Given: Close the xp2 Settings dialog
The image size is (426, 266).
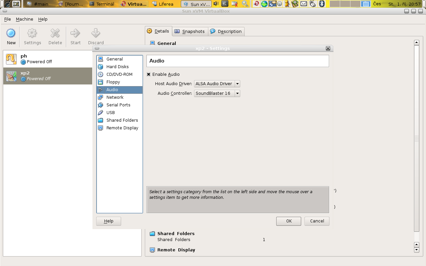Looking at the screenshot, I should click(328, 49).
